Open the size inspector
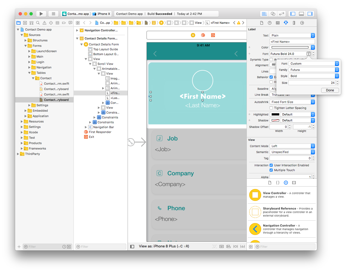Viewport: 349px width, 272px height. click(294, 23)
